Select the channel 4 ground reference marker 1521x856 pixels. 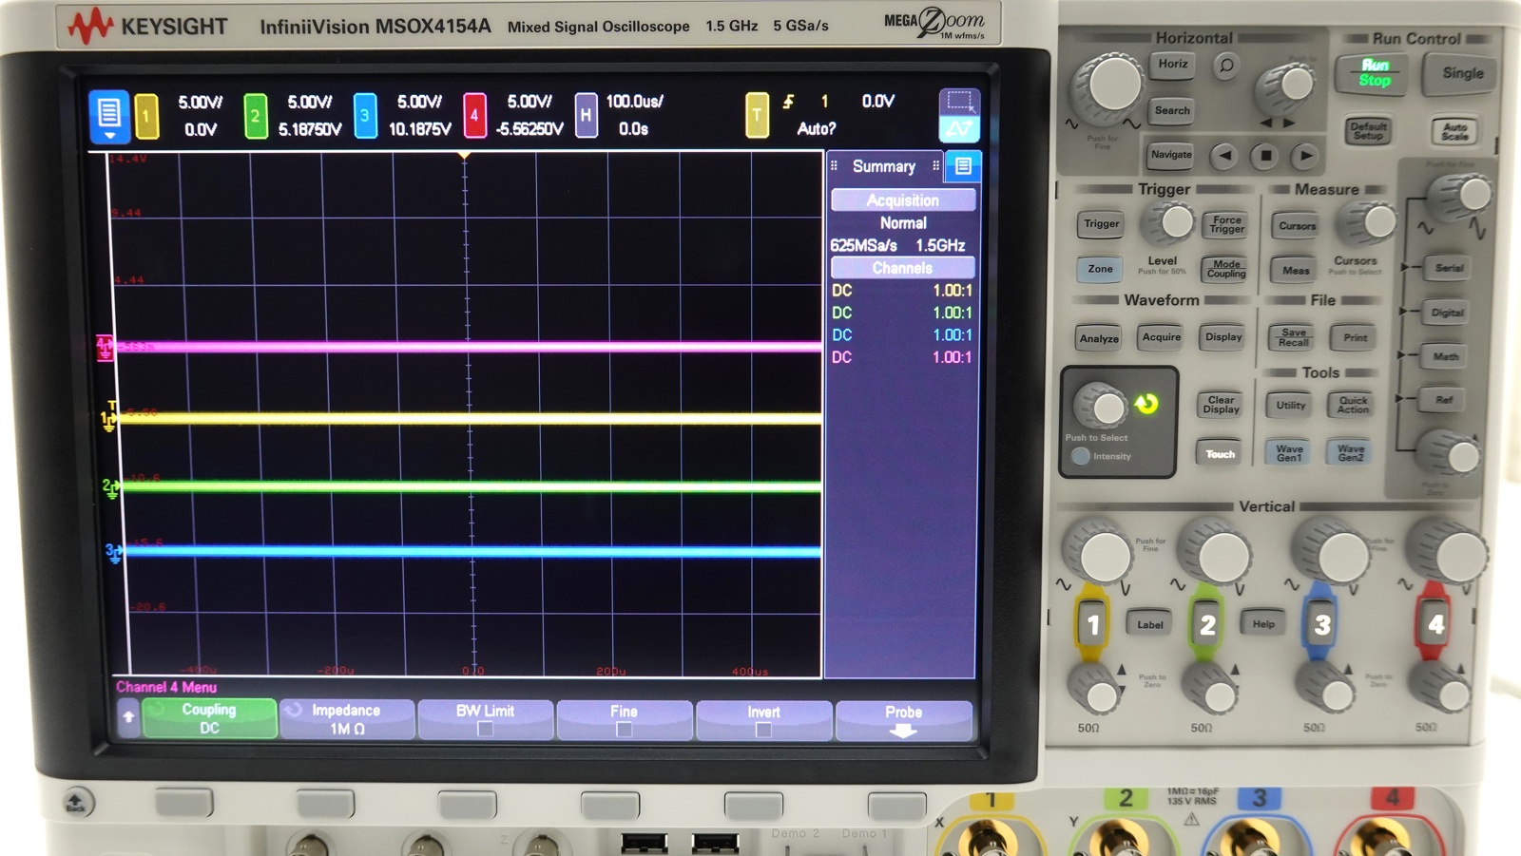[105, 347]
